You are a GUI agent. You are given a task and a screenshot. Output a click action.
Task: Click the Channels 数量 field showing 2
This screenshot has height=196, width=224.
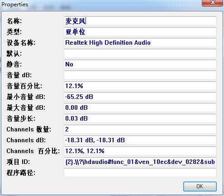pos(140,129)
